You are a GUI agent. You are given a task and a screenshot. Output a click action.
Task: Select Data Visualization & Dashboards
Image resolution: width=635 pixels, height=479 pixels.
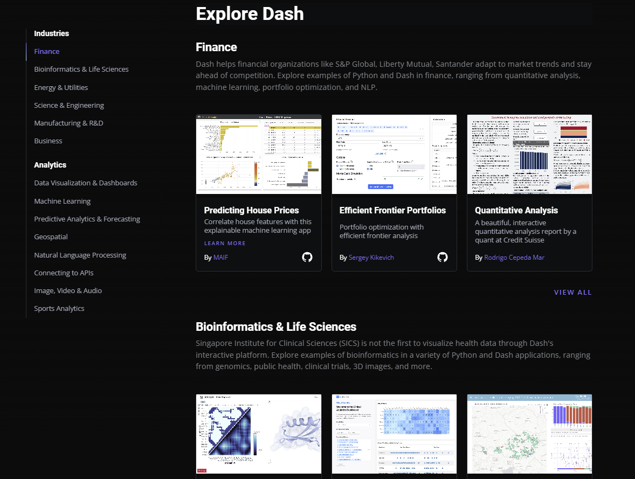click(85, 183)
